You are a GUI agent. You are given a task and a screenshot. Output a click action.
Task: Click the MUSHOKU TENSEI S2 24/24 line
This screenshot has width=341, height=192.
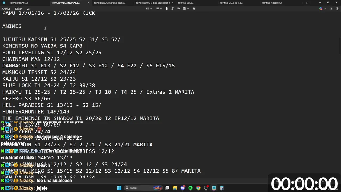39,72
